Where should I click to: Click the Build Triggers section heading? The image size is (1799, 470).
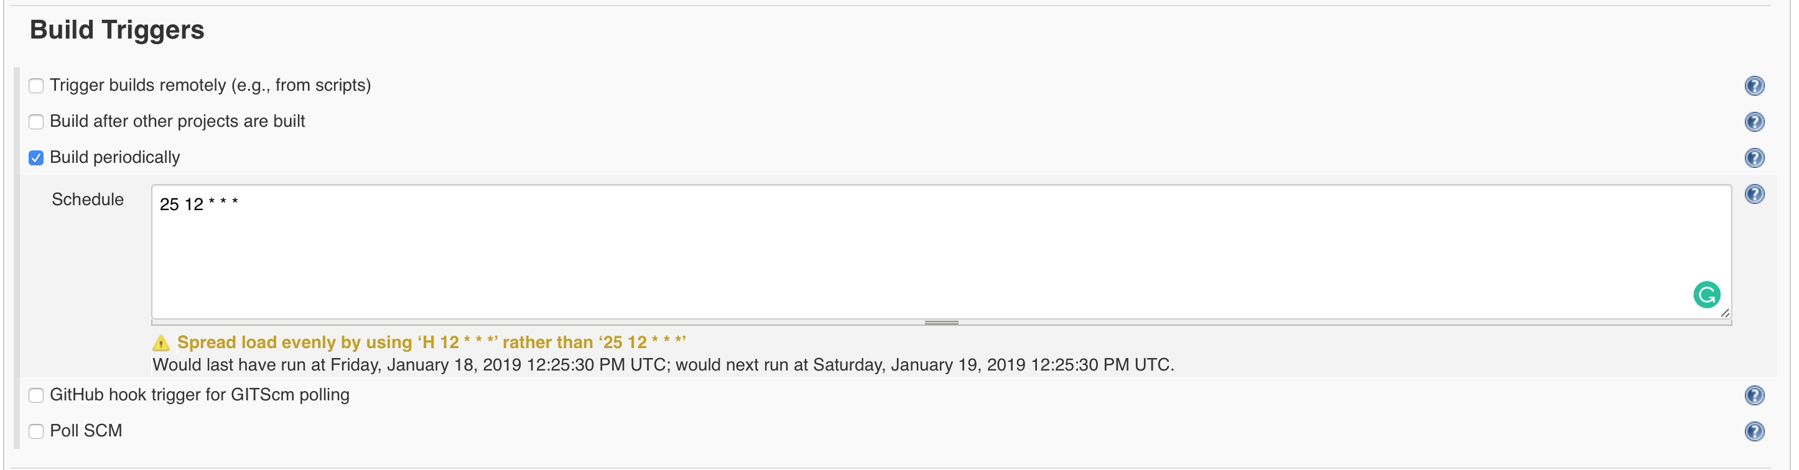click(116, 30)
